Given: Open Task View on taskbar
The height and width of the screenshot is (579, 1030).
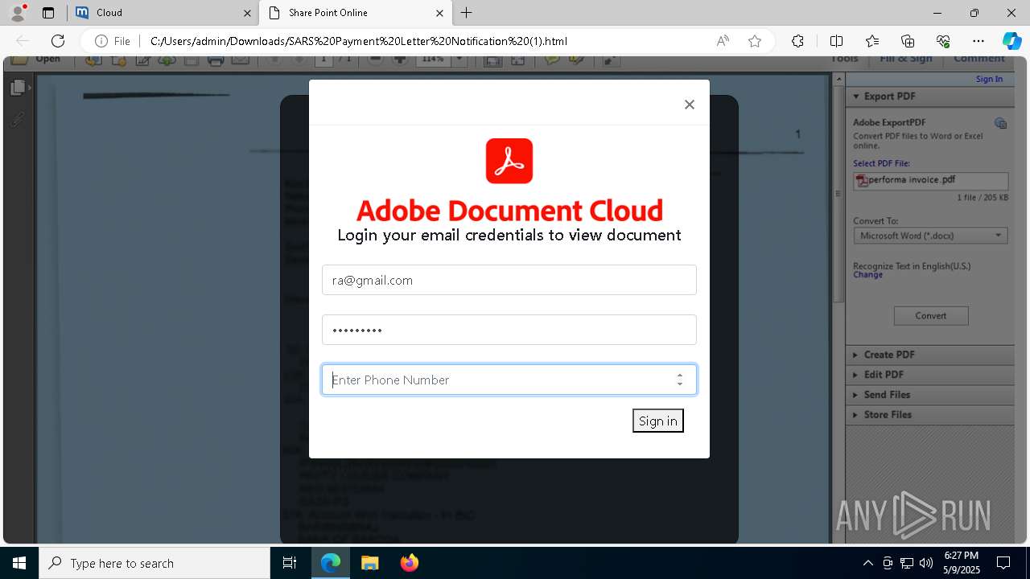Looking at the screenshot, I should click(290, 563).
